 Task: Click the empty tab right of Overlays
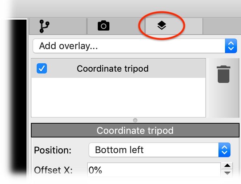click(x=221, y=26)
